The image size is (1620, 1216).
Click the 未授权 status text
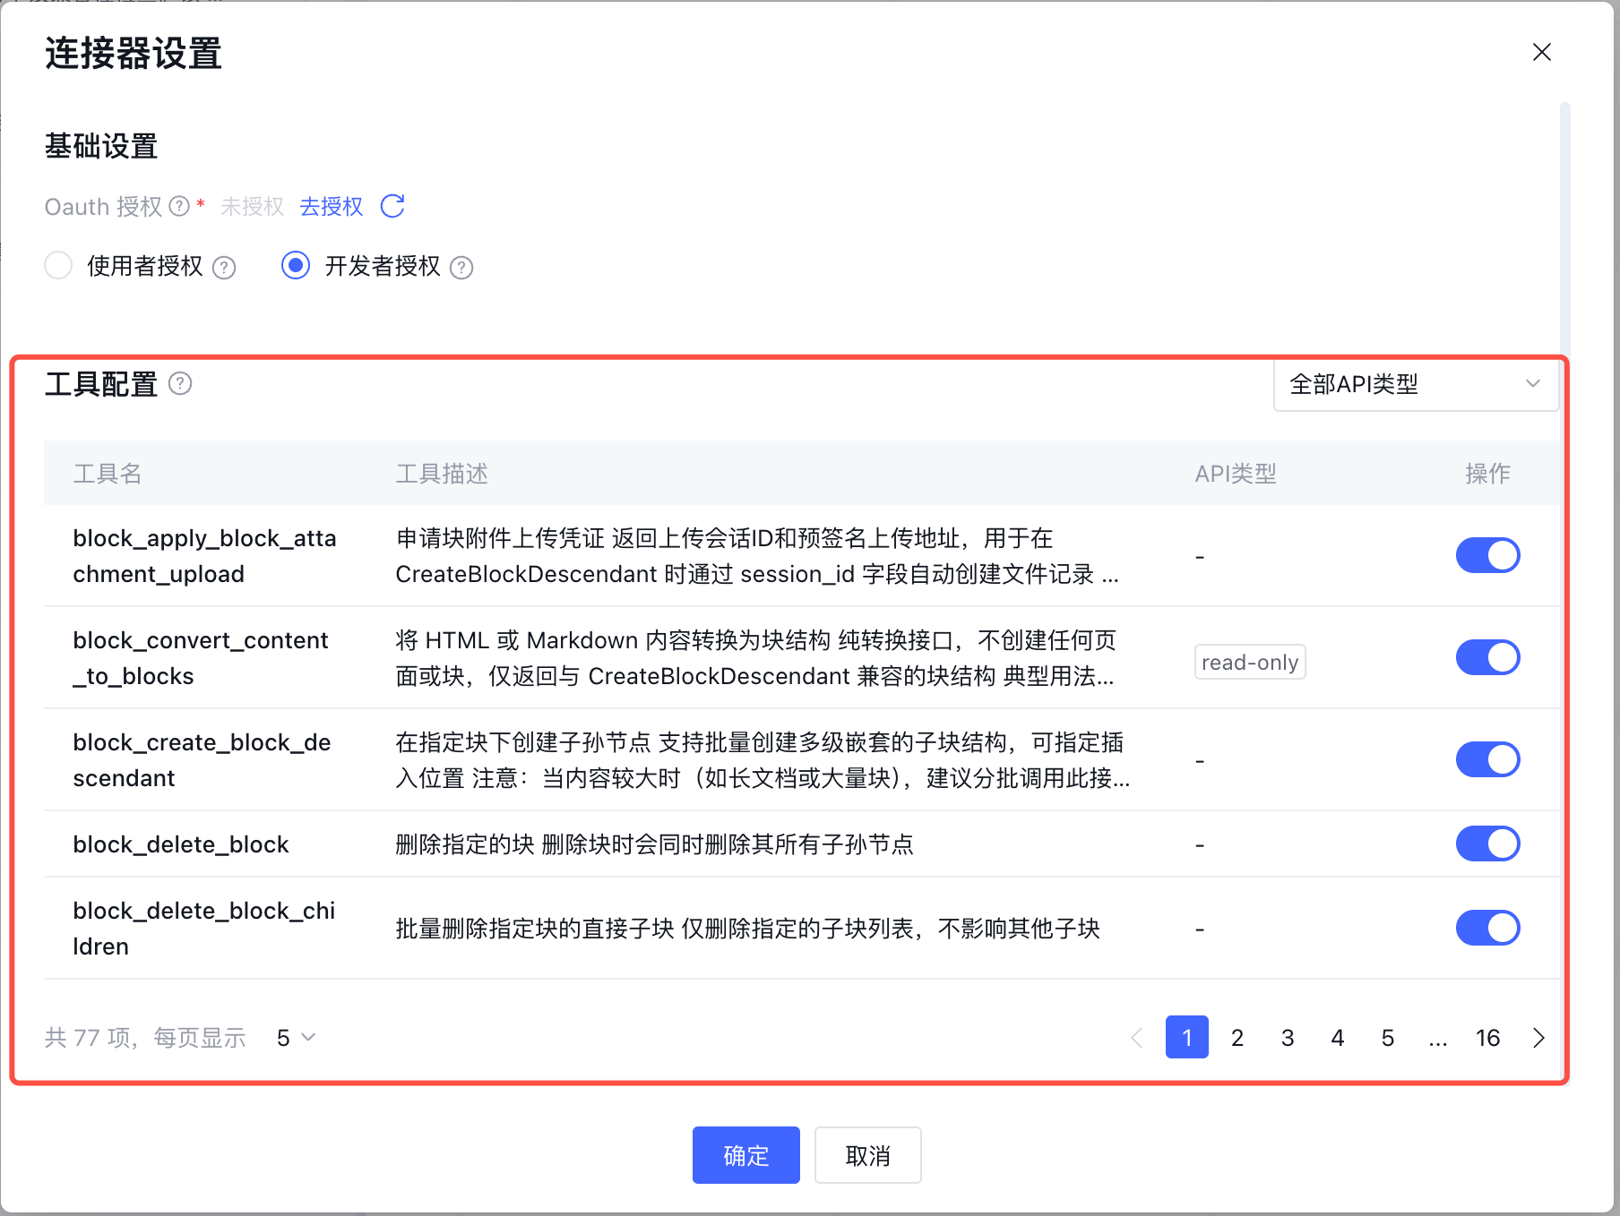(x=252, y=207)
